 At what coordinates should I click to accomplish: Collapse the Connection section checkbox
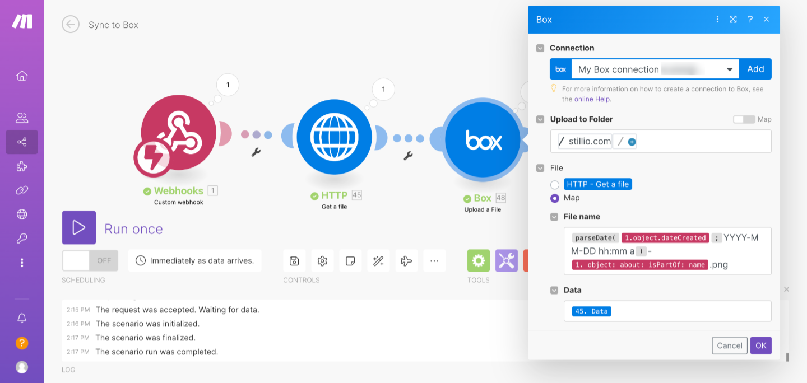pos(540,48)
